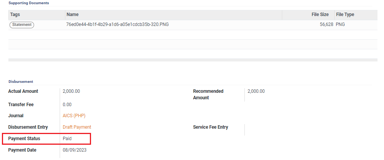Click the Actual Amount value 2,000.00
The height and width of the screenshot is (160, 384).
point(72,91)
